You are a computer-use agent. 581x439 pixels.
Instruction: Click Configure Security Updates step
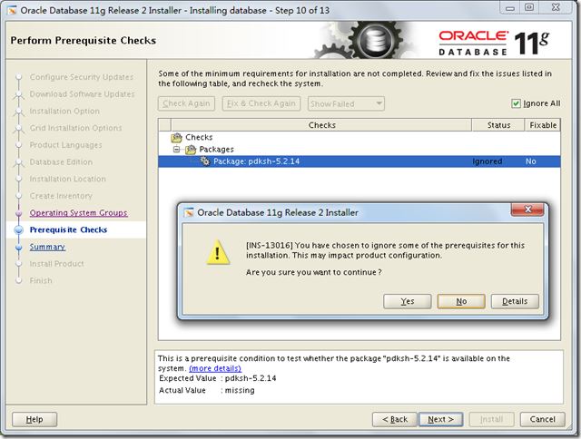click(81, 77)
